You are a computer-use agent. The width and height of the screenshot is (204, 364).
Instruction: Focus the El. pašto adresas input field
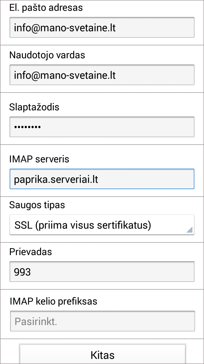pos(102,28)
